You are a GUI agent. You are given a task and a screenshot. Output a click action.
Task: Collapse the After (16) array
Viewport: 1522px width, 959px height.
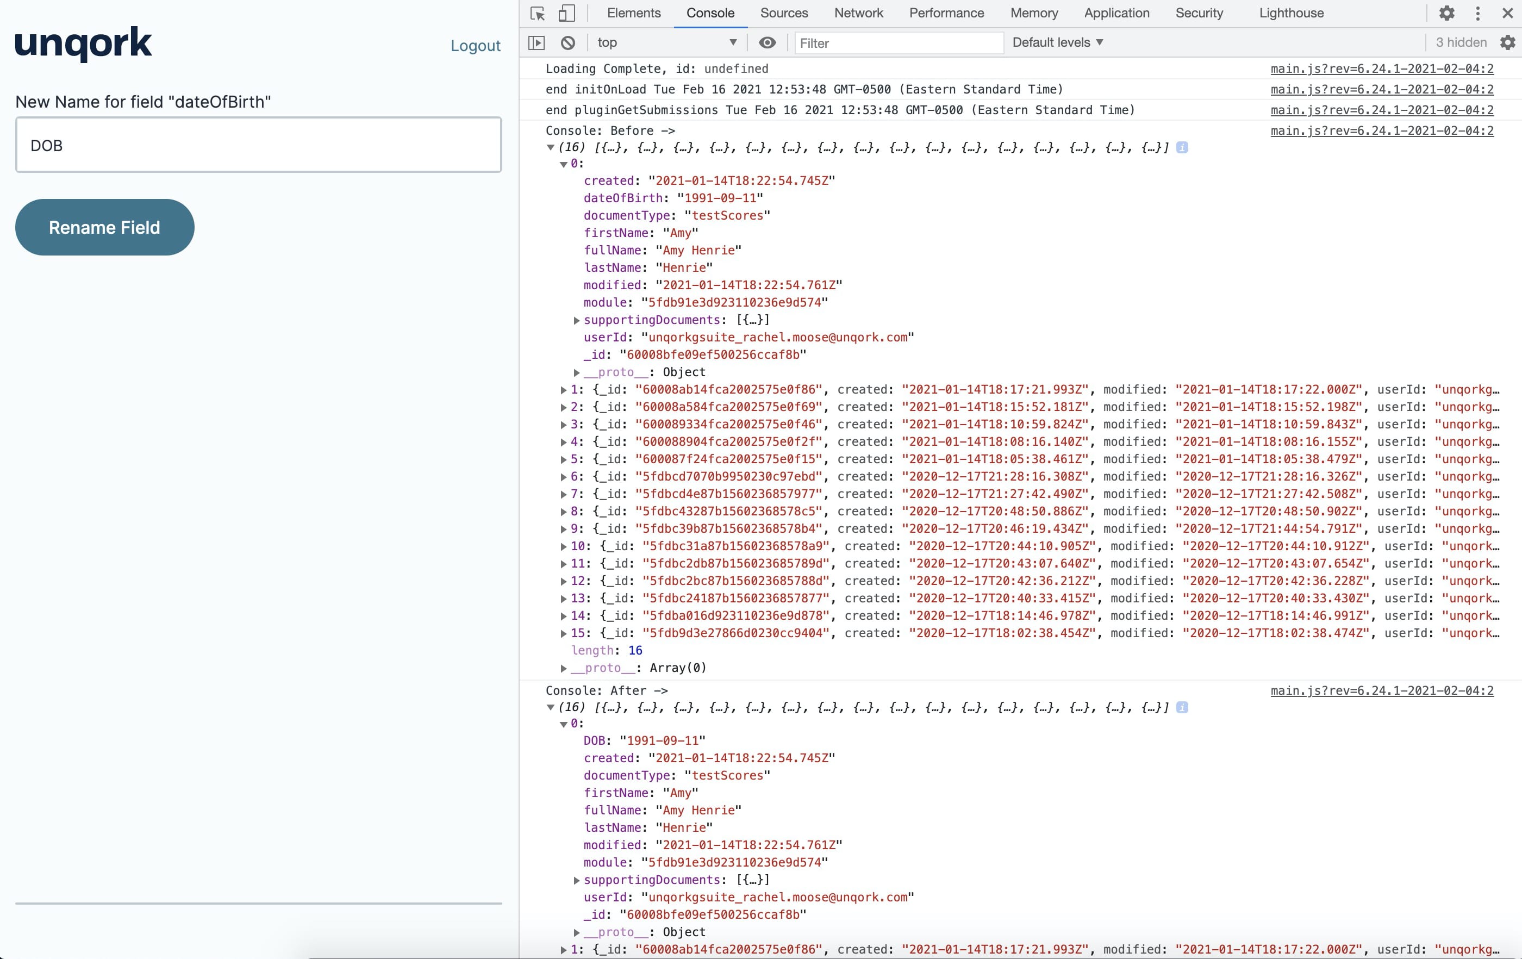click(551, 707)
